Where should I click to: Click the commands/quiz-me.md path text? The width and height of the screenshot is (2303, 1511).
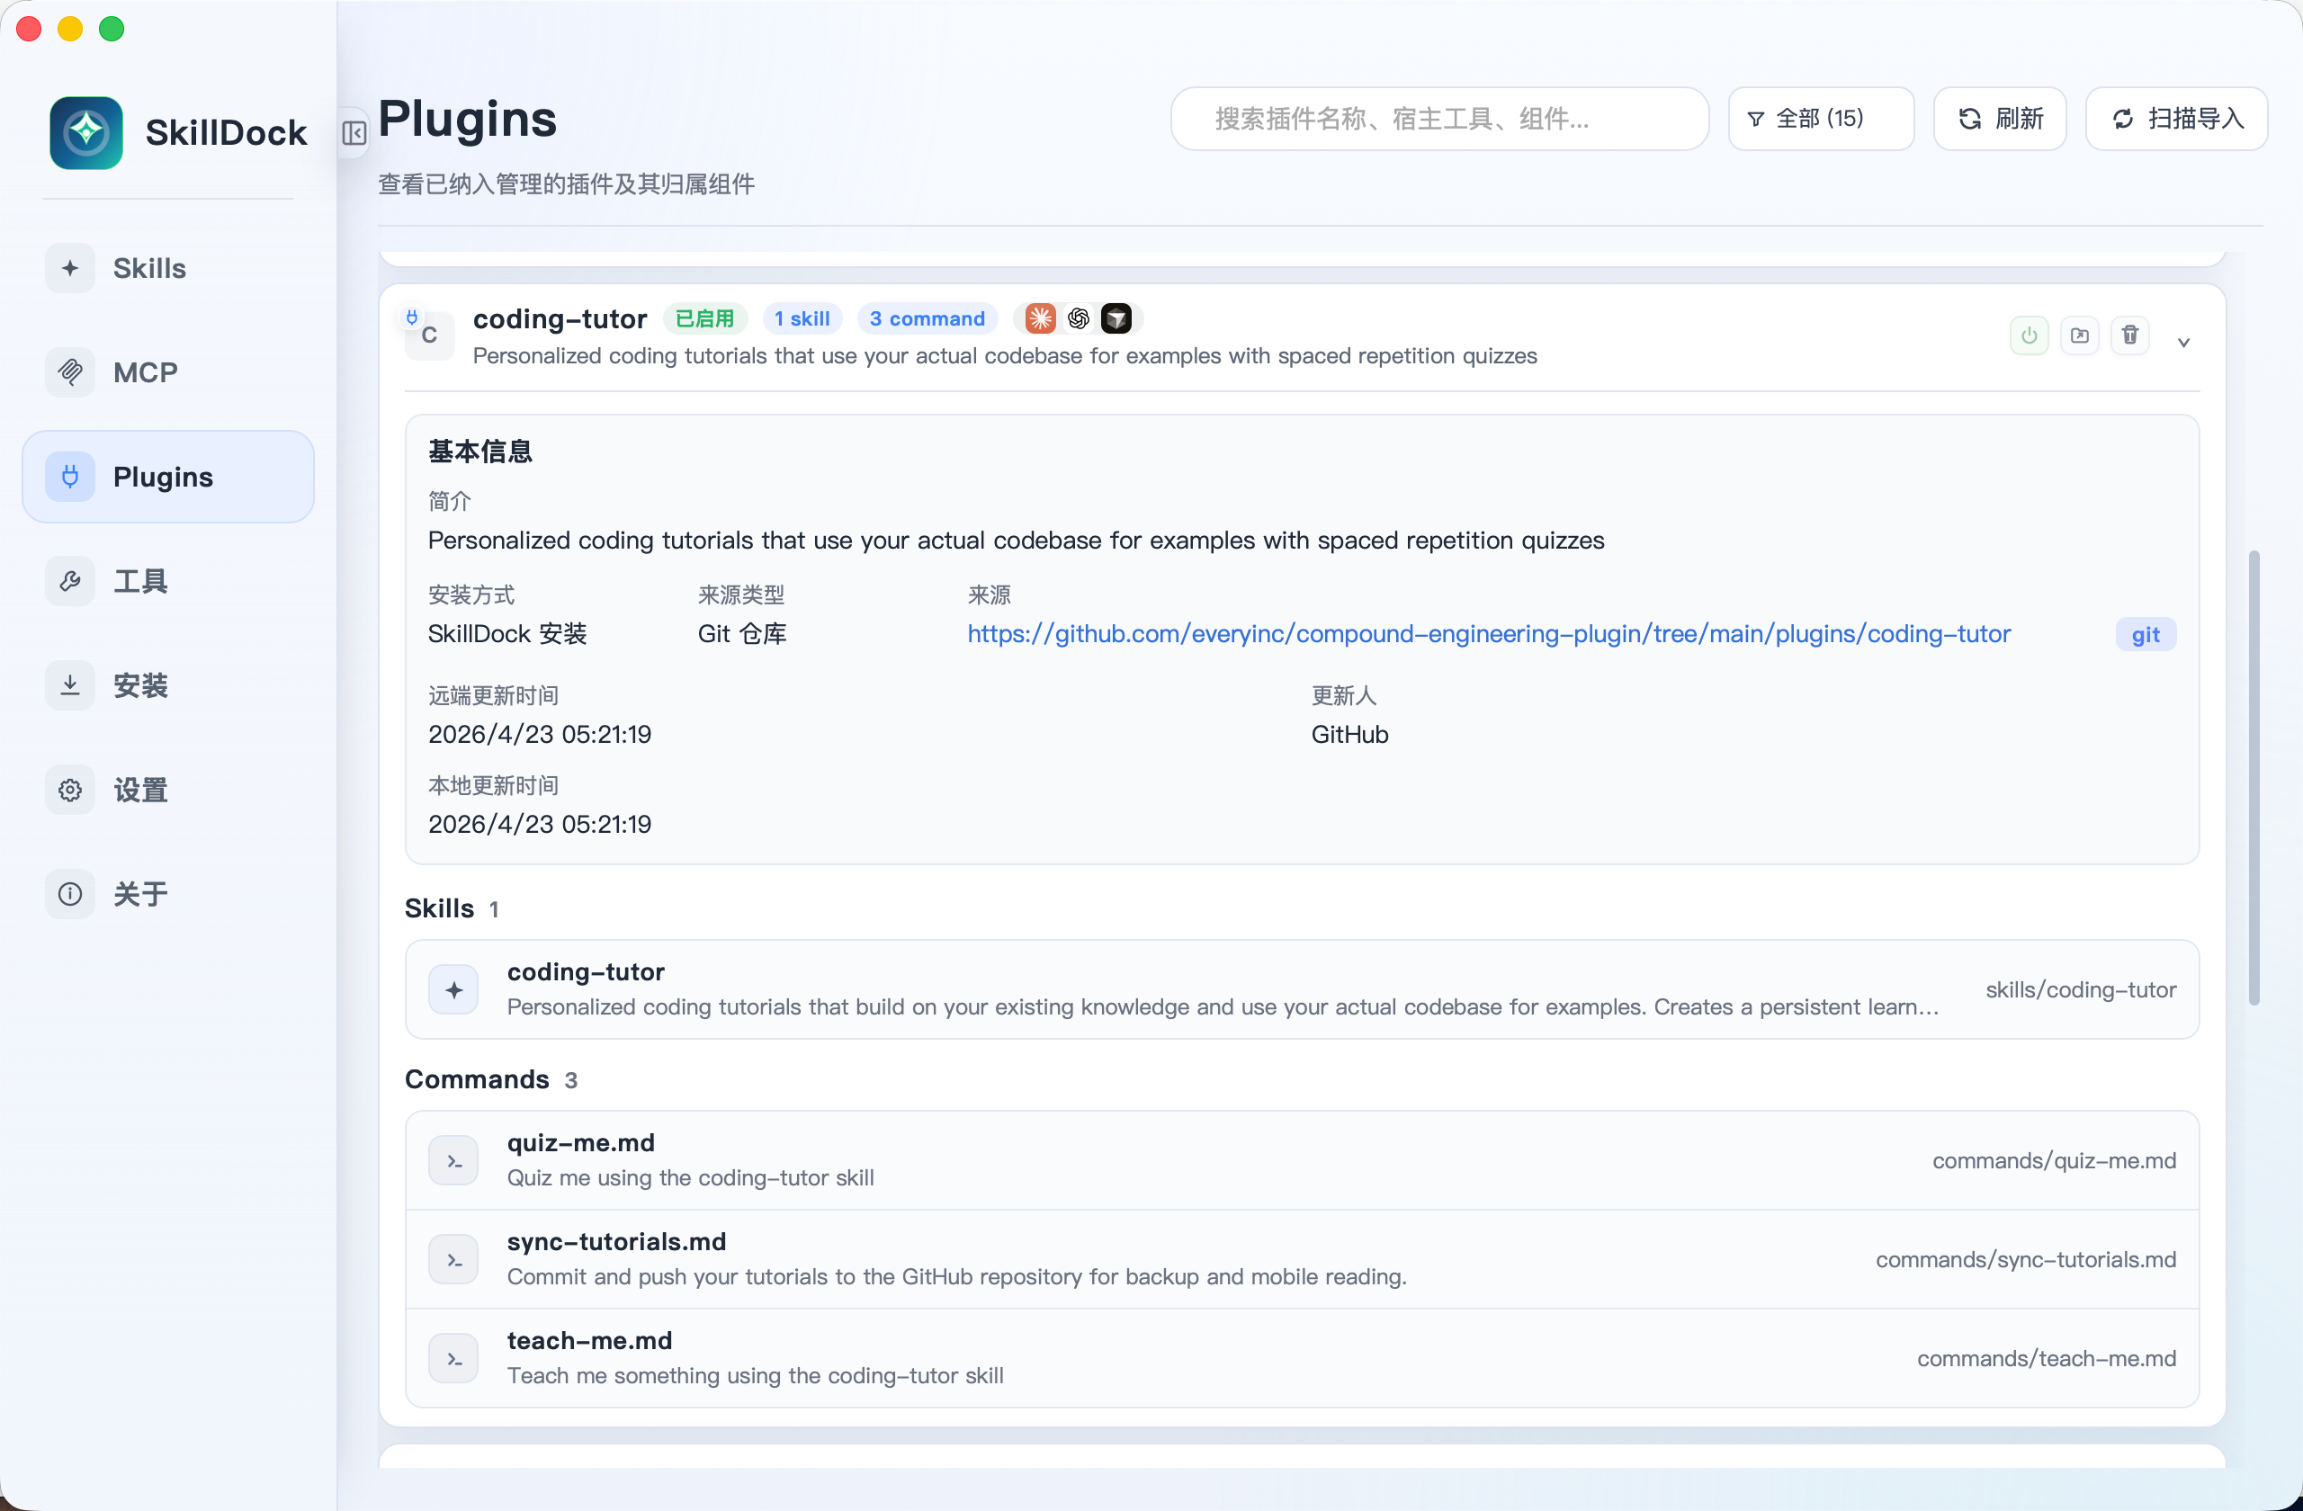tap(2053, 1161)
